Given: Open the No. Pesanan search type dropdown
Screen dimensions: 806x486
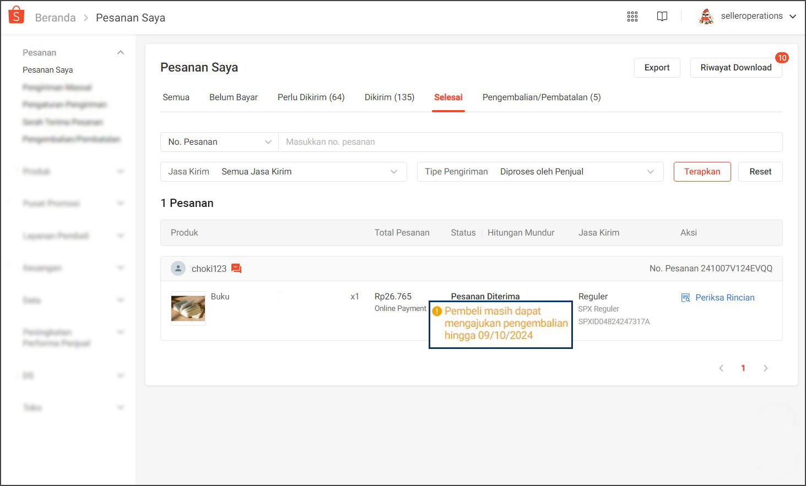Looking at the screenshot, I should pos(219,142).
